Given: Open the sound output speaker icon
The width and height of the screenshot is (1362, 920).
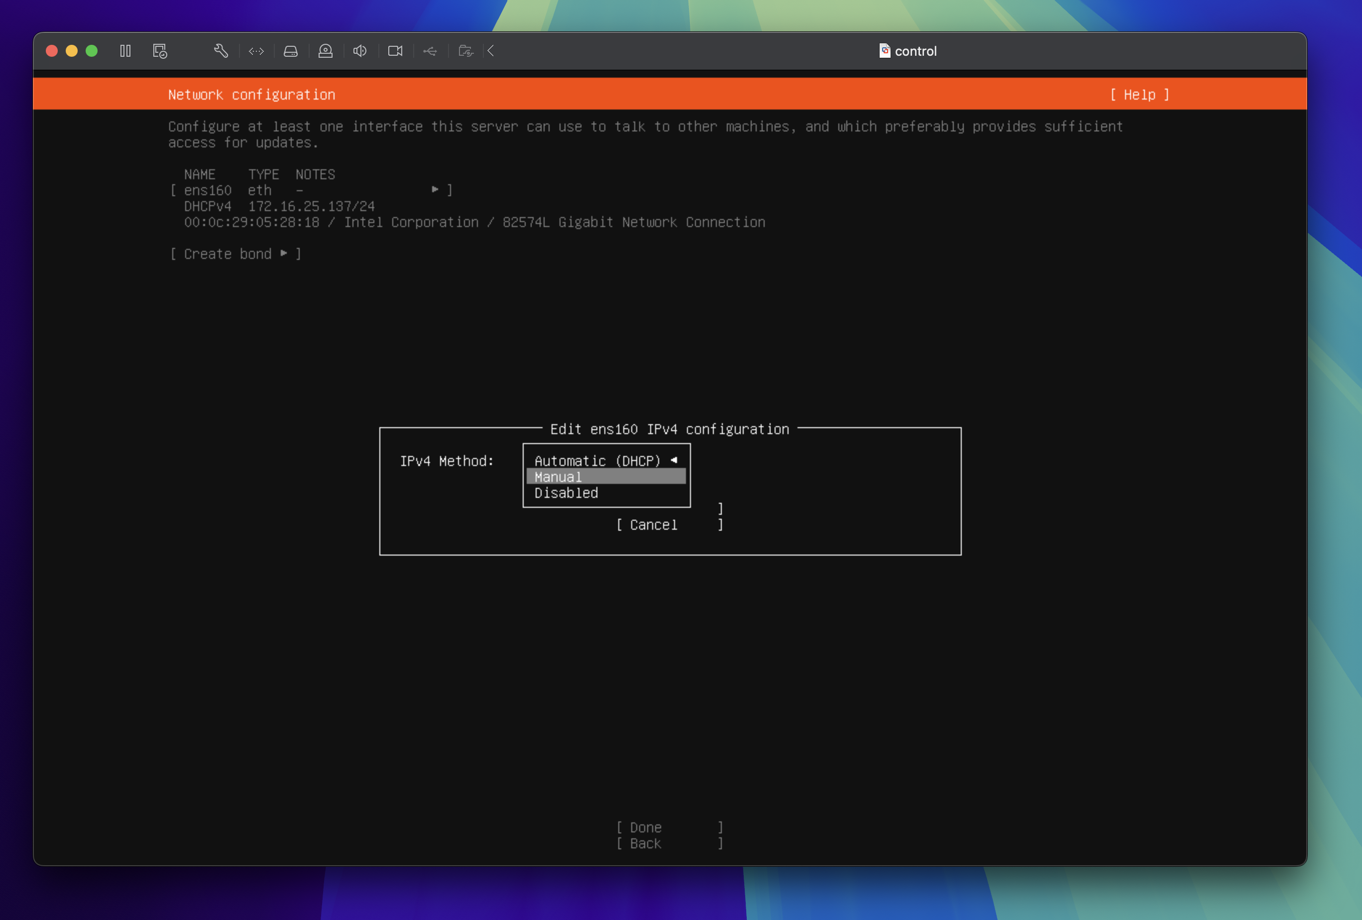Looking at the screenshot, I should (360, 51).
